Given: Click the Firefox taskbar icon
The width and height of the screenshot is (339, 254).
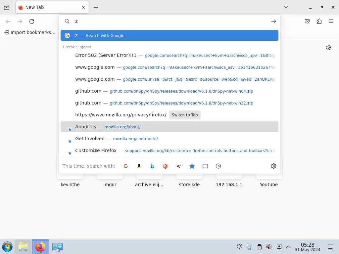Looking at the screenshot, I should tap(40, 247).
